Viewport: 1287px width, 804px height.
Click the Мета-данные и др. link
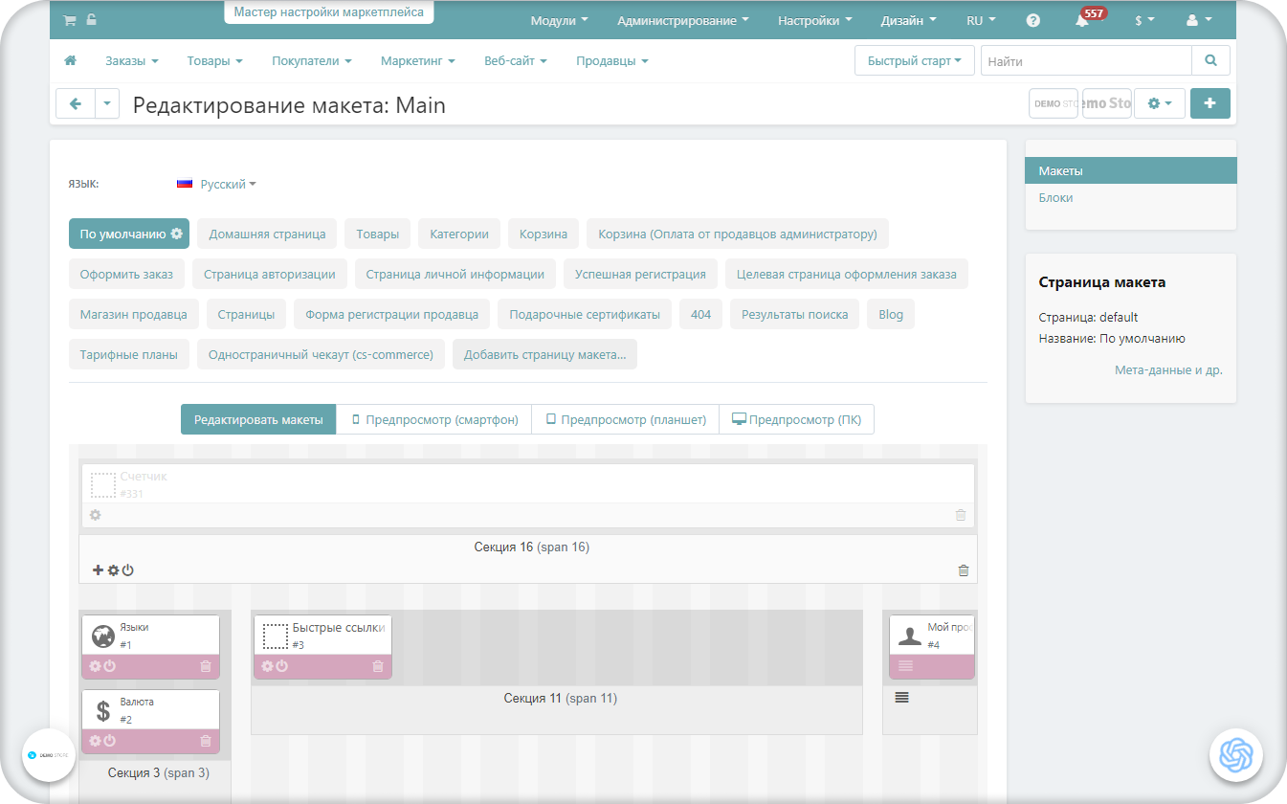coord(1168,369)
